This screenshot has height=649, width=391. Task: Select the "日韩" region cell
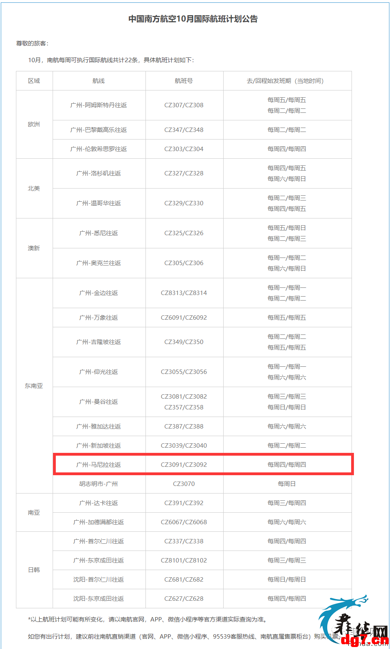click(34, 570)
